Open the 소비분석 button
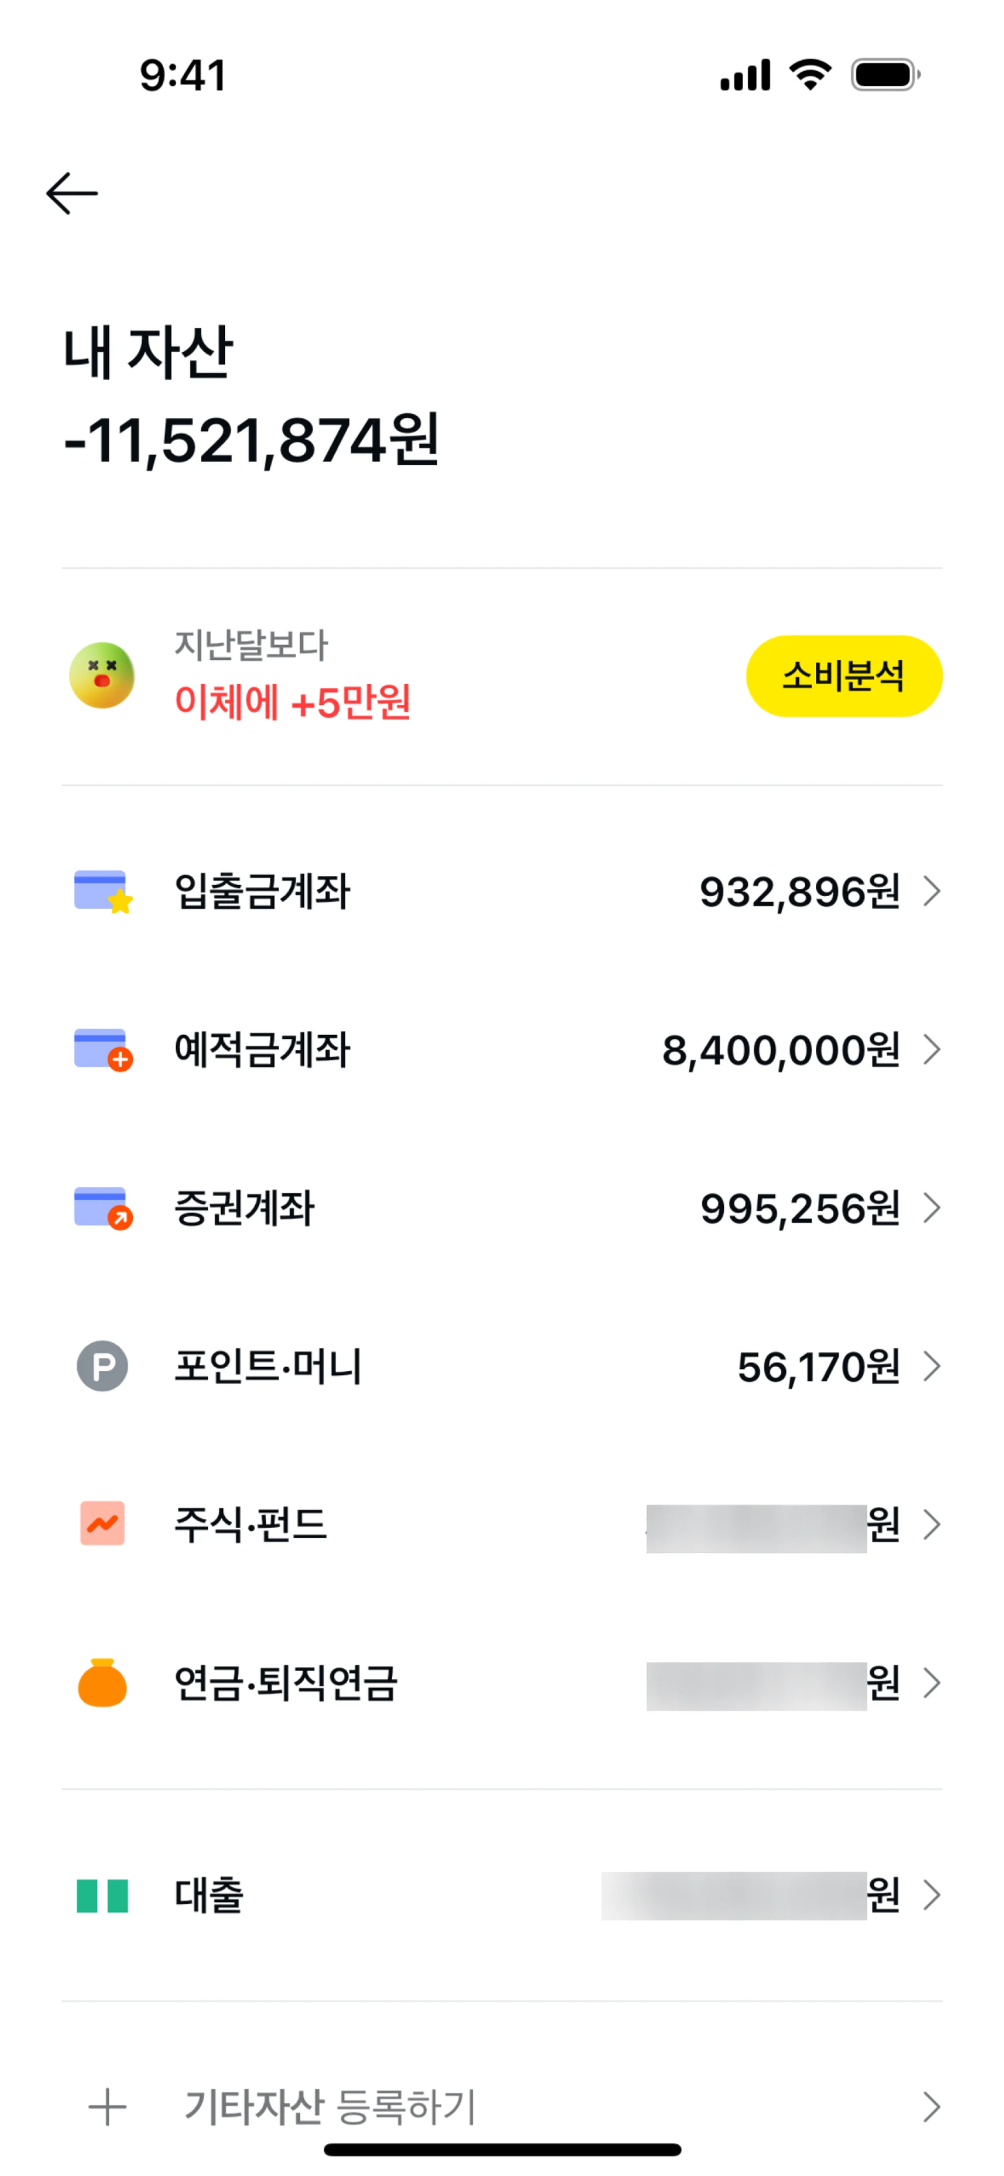Screen dimensions: 1004x2176 (843, 676)
